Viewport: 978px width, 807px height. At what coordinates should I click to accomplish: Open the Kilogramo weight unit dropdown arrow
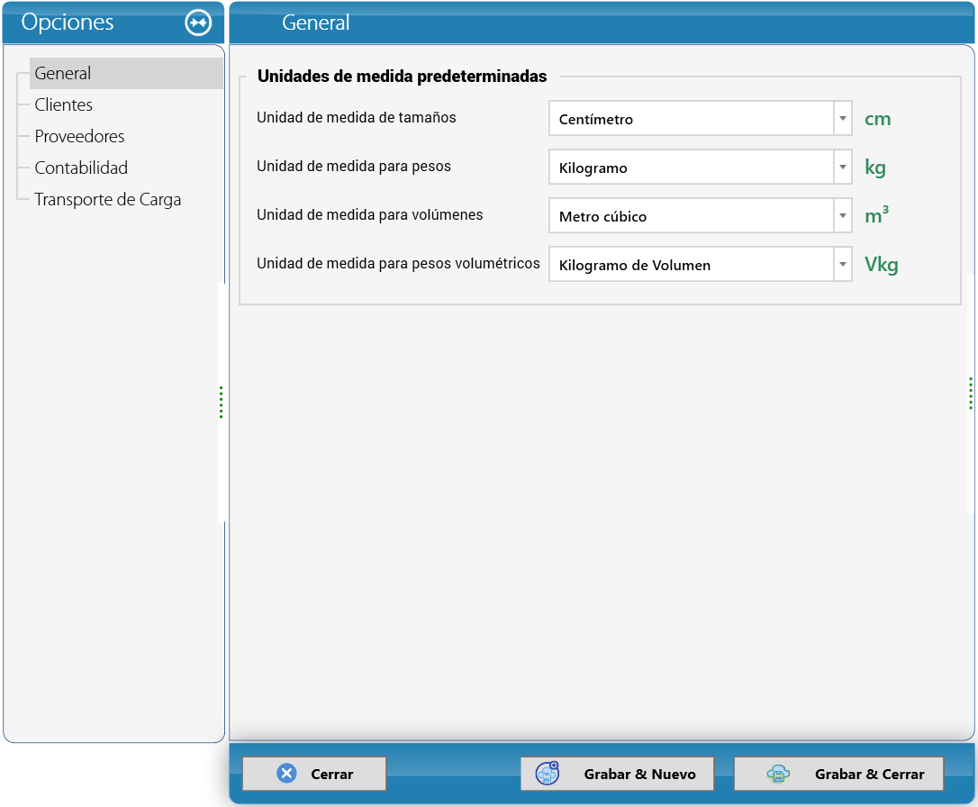click(x=843, y=168)
